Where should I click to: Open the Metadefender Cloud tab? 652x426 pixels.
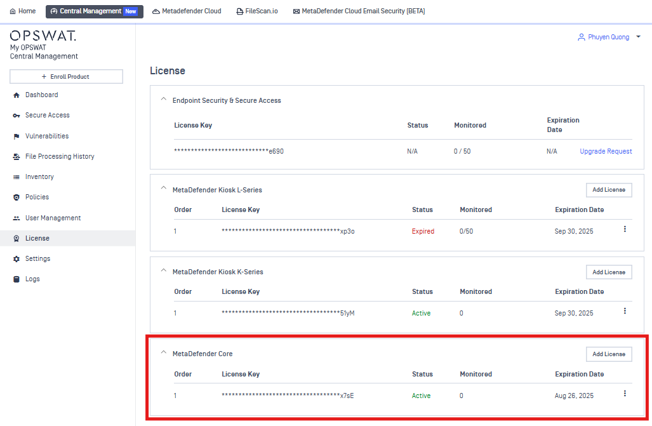187,11
